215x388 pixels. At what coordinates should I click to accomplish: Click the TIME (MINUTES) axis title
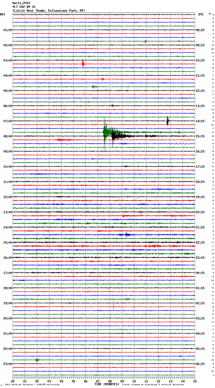point(107,384)
